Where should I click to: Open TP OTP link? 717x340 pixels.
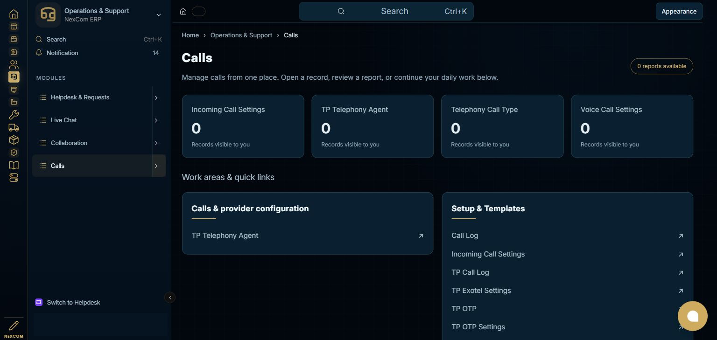coord(464,309)
